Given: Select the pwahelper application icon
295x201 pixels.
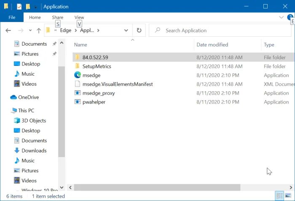Looking at the screenshot, I should (78, 102).
